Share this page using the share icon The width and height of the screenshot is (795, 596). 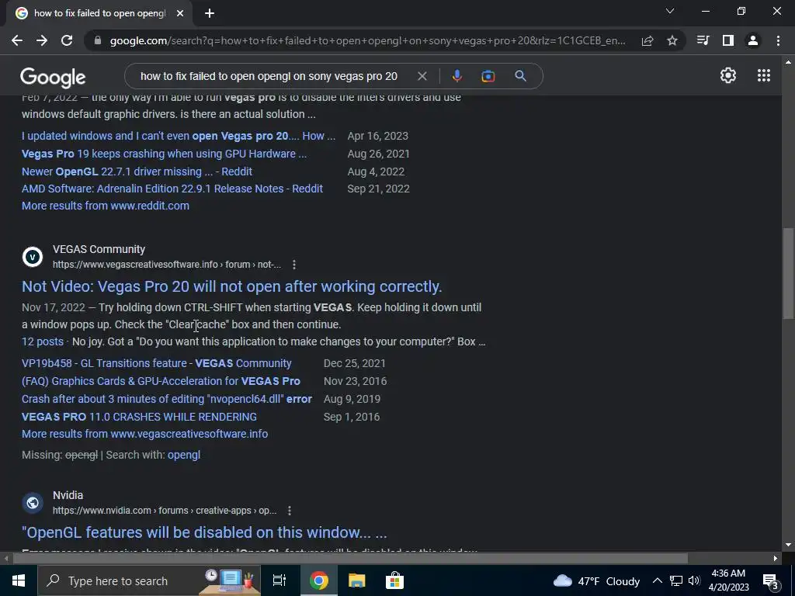pyautogui.click(x=647, y=40)
